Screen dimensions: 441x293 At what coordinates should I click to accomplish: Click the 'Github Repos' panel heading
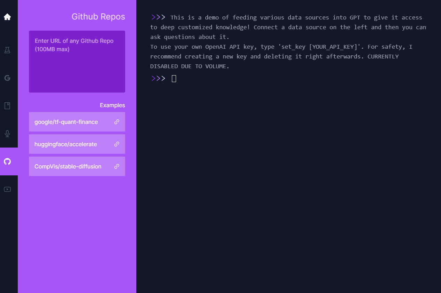pos(98,17)
